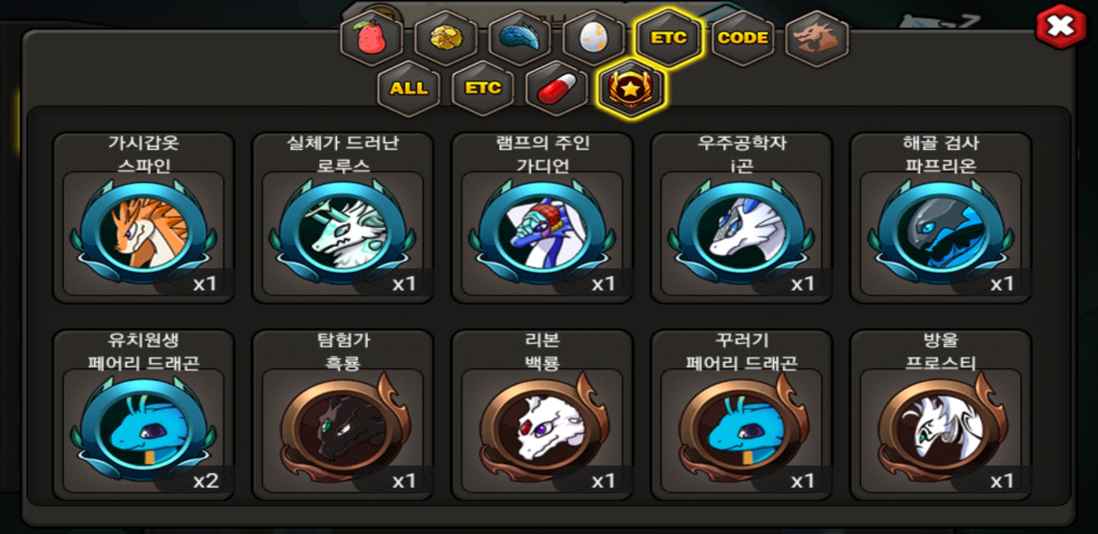1098x534 pixels.
Task: Switch to the spotted egg tab
Action: (594, 38)
